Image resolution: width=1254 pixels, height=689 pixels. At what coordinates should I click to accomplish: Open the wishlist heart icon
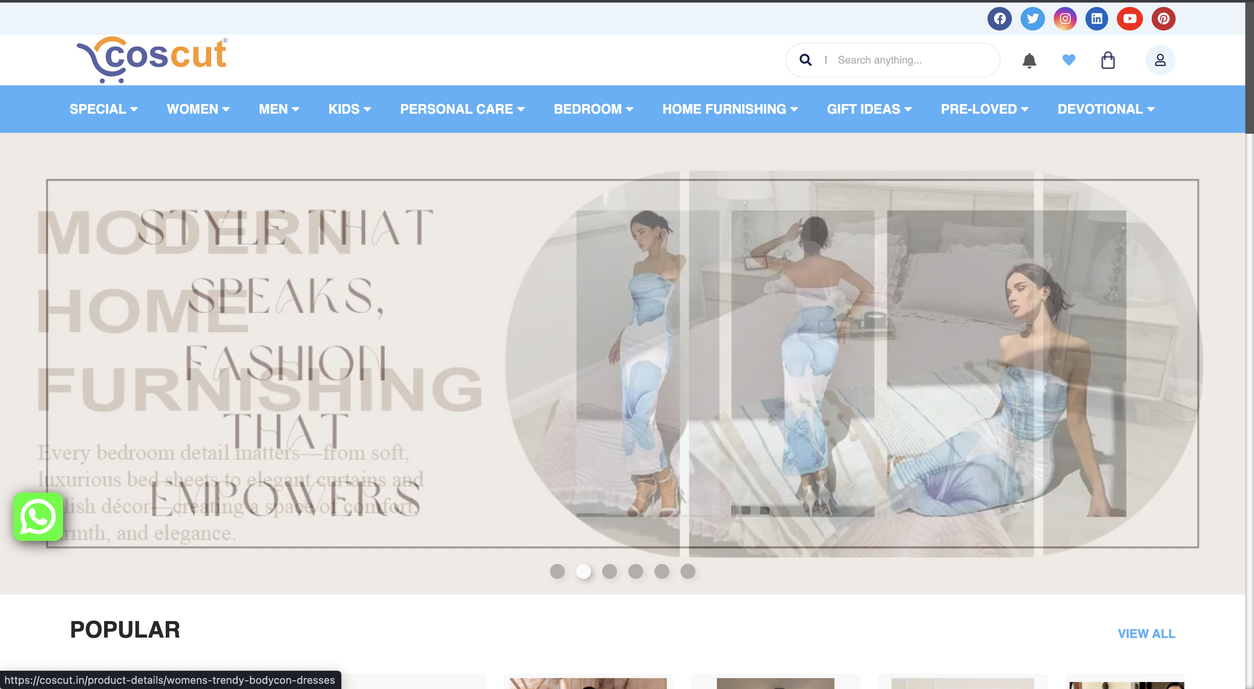(1069, 60)
